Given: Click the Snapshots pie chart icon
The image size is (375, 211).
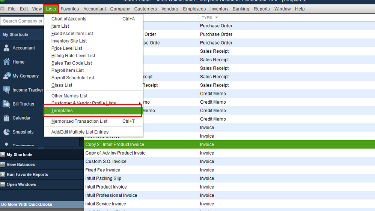Looking at the screenshot, I should [6, 132].
